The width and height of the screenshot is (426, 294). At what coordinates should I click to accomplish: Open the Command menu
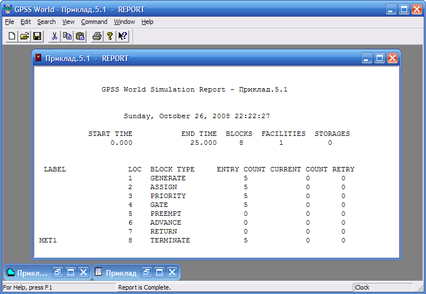94,22
